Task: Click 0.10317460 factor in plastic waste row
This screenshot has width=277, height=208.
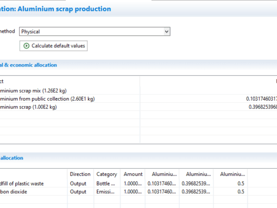Action: [162, 183]
